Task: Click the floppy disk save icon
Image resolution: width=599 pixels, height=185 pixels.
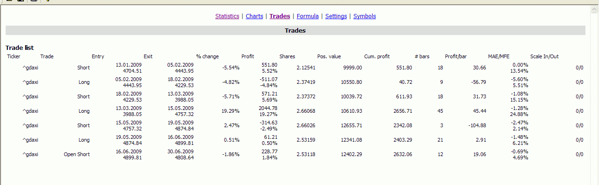Action: click(x=21, y=1)
